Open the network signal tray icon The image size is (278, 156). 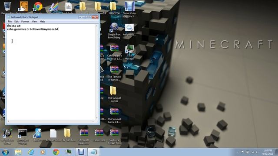click(x=253, y=152)
